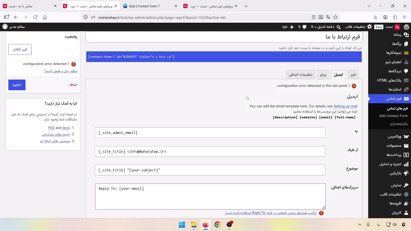The height and width of the screenshot is (231, 411).
Task: Switch to the فرم tab
Action: 353,74
